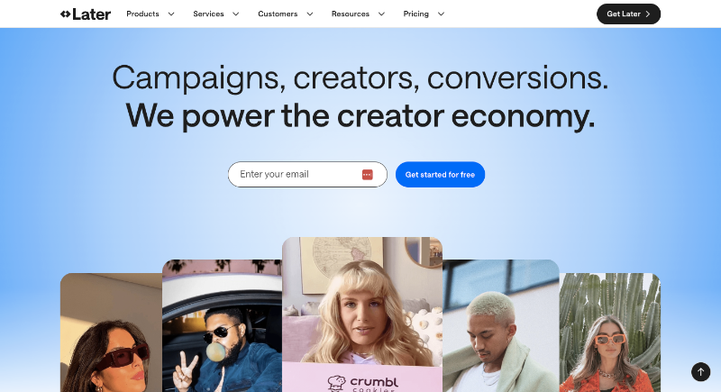The image size is (721, 392).
Task: Open the Products menu
Action: (x=142, y=14)
